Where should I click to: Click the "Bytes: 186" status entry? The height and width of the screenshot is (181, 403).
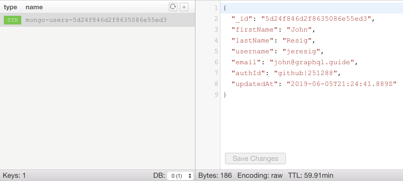[x=215, y=176]
